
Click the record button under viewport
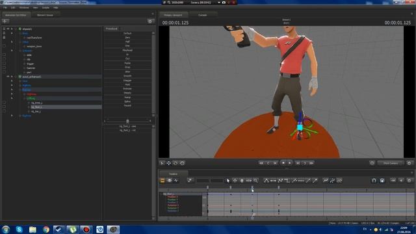(x=283, y=163)
